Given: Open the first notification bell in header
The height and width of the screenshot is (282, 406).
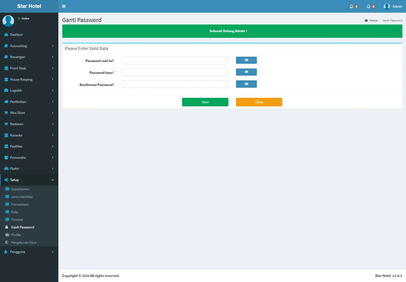Looking at the screenshot, I should (351, 6).
